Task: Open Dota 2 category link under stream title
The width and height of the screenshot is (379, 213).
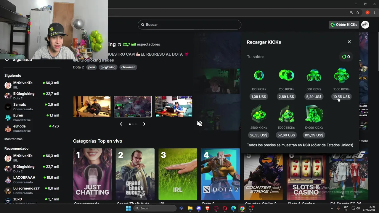Action: click(78, 67)
